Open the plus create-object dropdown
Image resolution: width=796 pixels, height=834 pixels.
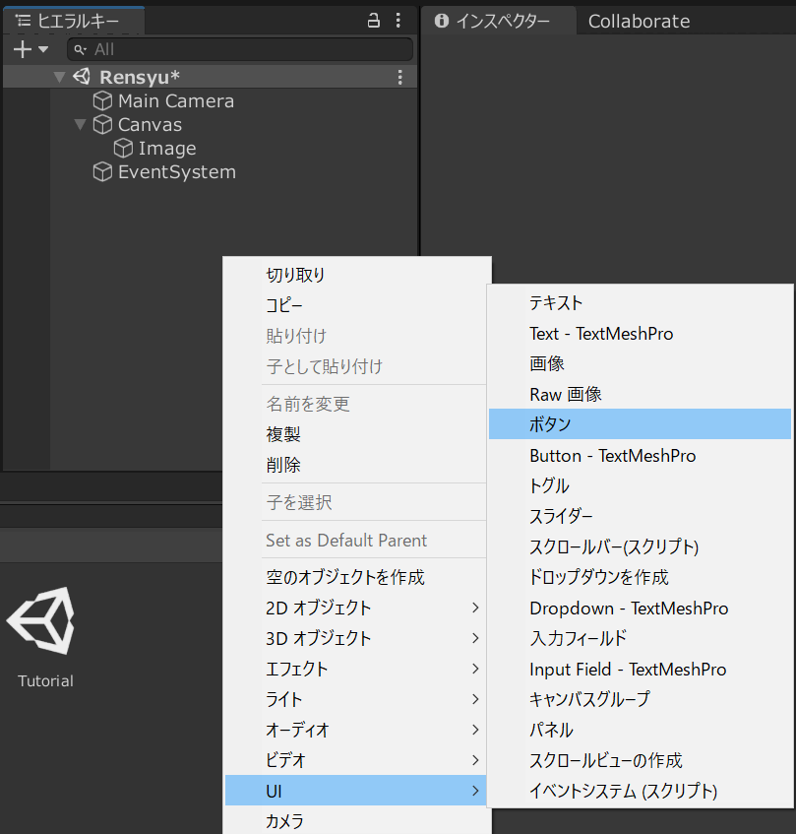tap(30, 49)
